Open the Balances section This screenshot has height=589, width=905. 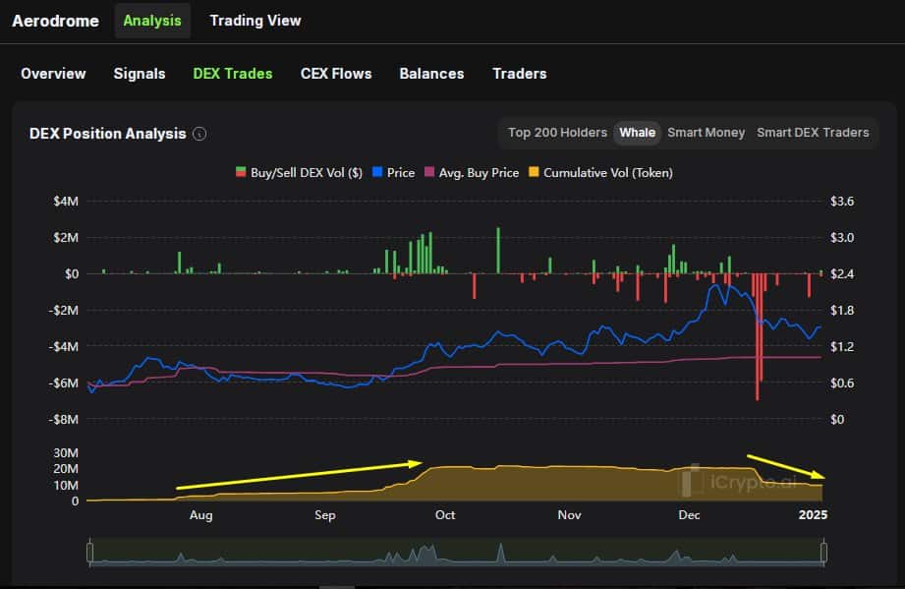click(x=431, y=74)
